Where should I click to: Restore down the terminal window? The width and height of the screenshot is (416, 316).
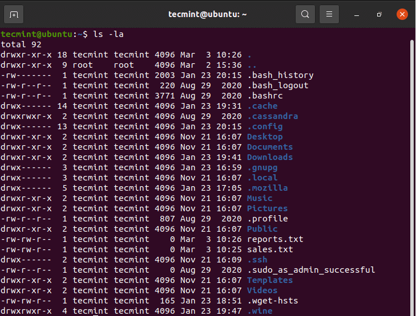[379, 14]
